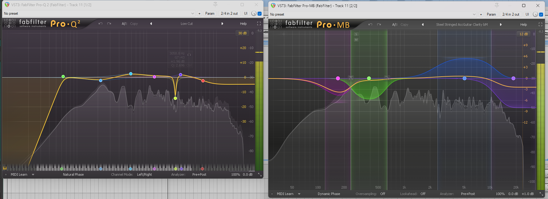Toggle UI button in Pro-Q 2 window

click(246, 13)
